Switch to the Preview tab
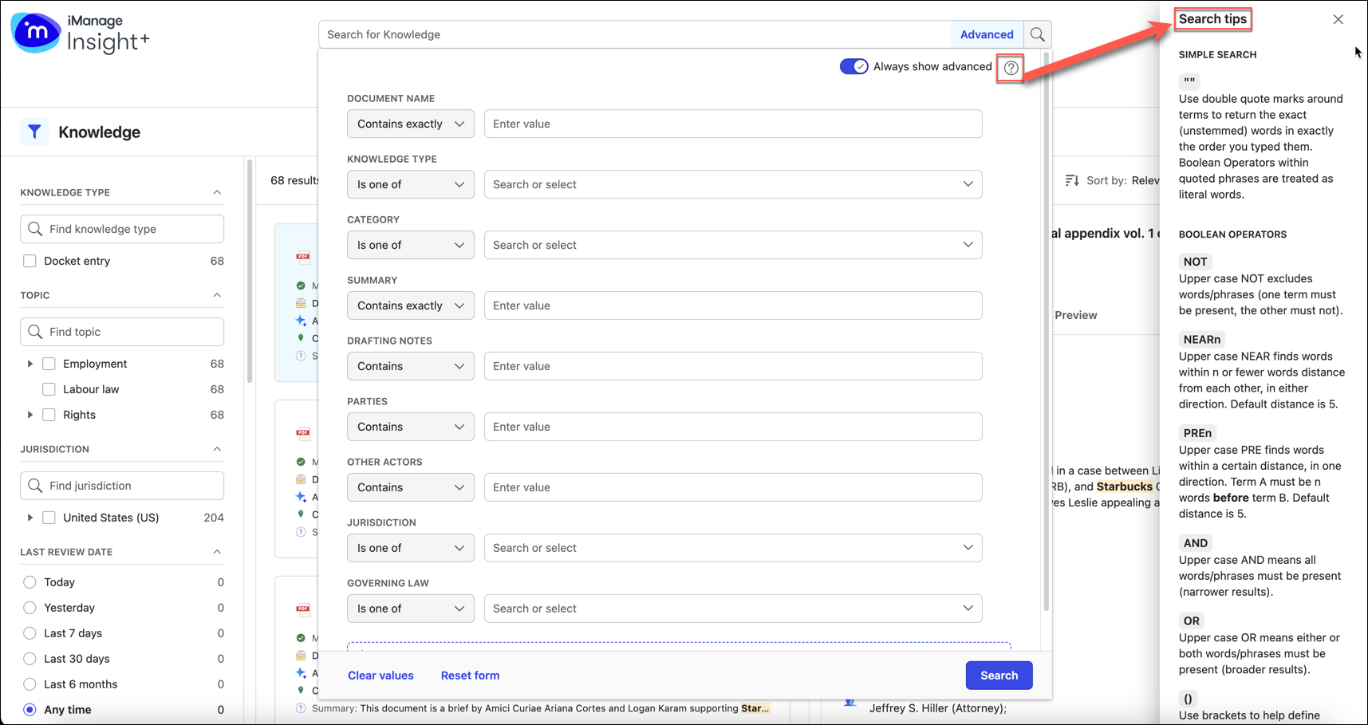The image size is (1368, 725). (1075, 314)
